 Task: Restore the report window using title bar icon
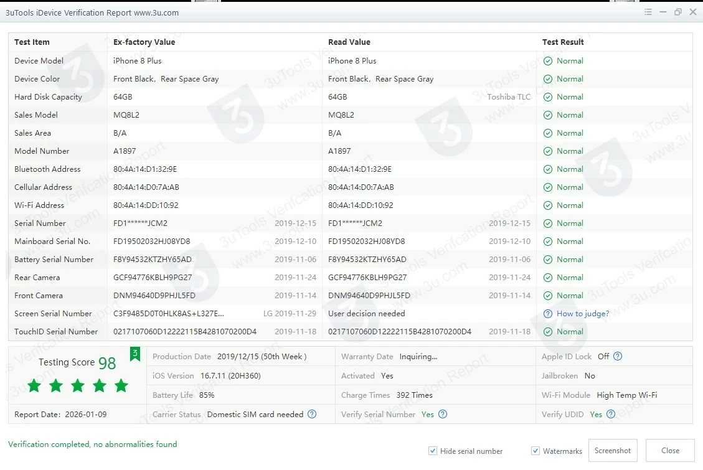click(678, 12)
